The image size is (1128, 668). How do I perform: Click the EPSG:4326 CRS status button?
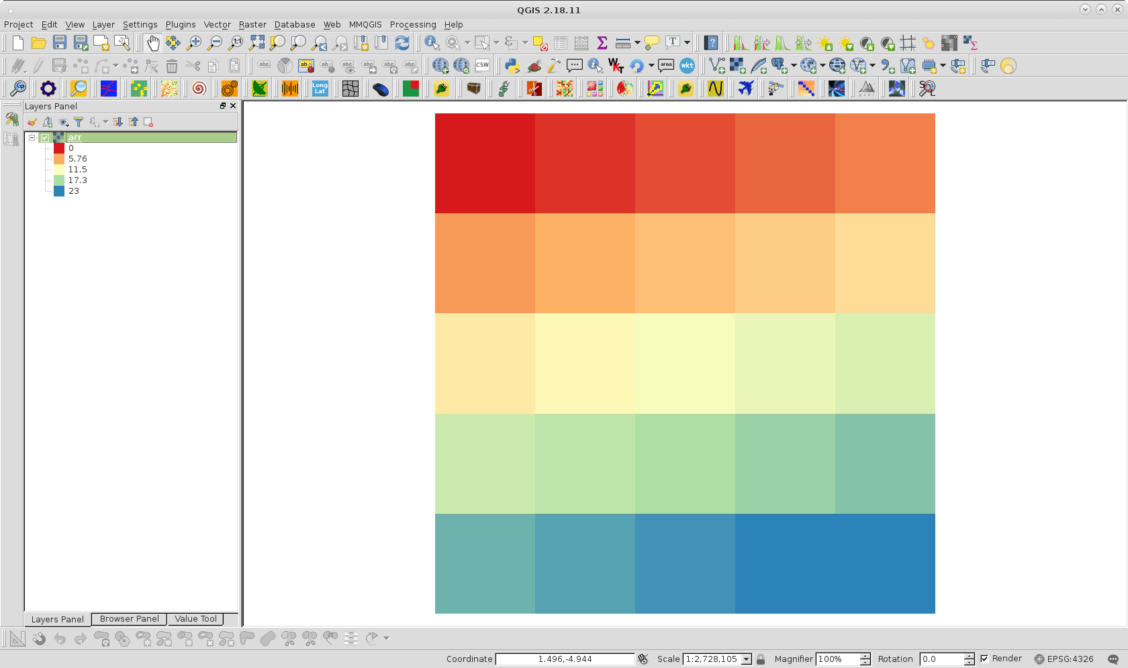(1064, 659)
